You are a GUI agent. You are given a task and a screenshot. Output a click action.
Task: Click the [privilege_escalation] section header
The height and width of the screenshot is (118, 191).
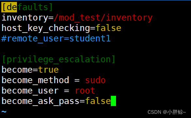(58, 59)
